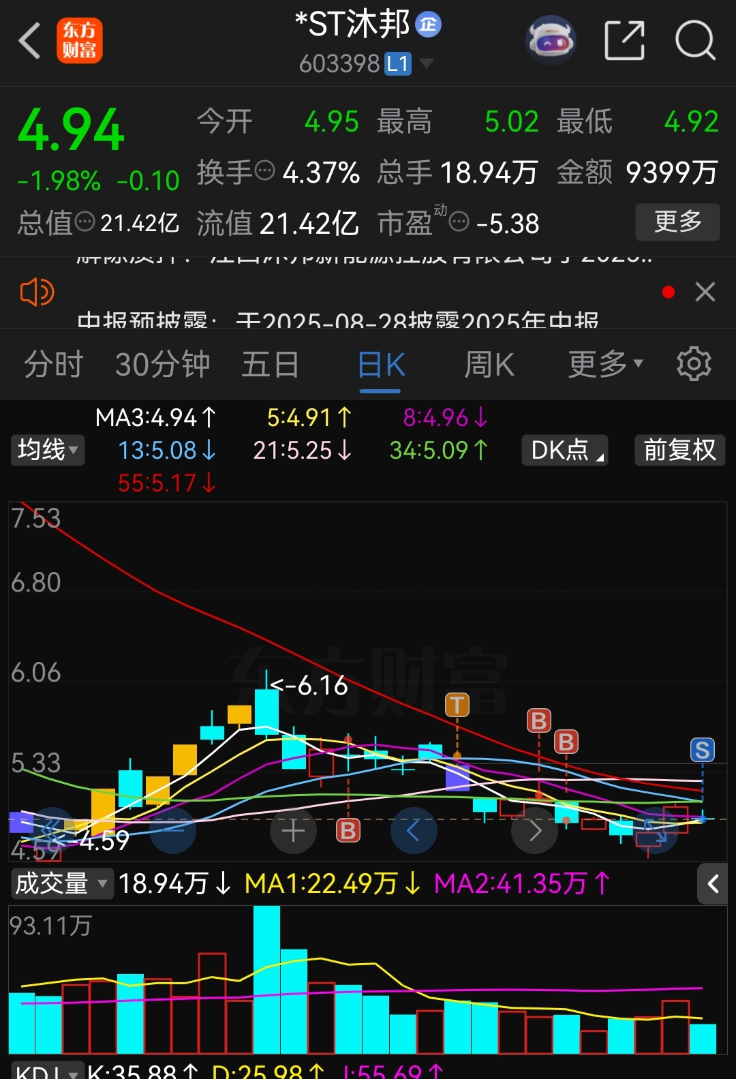Tap the 企 badge beside stock name

tap(429, 25)
